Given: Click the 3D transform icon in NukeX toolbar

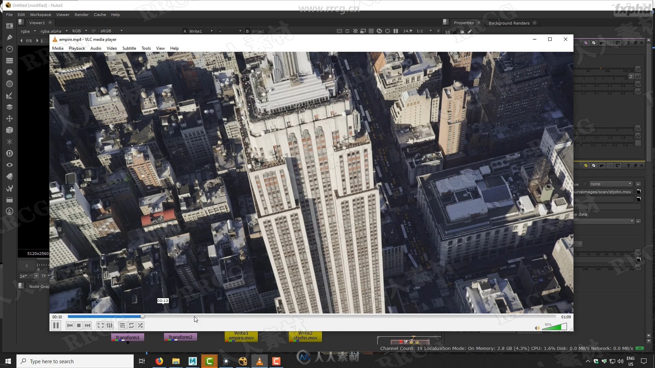Looking at the screenshot, I should pos(10,130).
